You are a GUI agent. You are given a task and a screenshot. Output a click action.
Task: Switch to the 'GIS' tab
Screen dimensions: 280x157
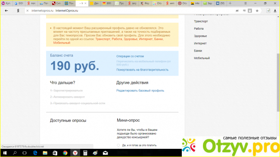[x=19, y=3]
